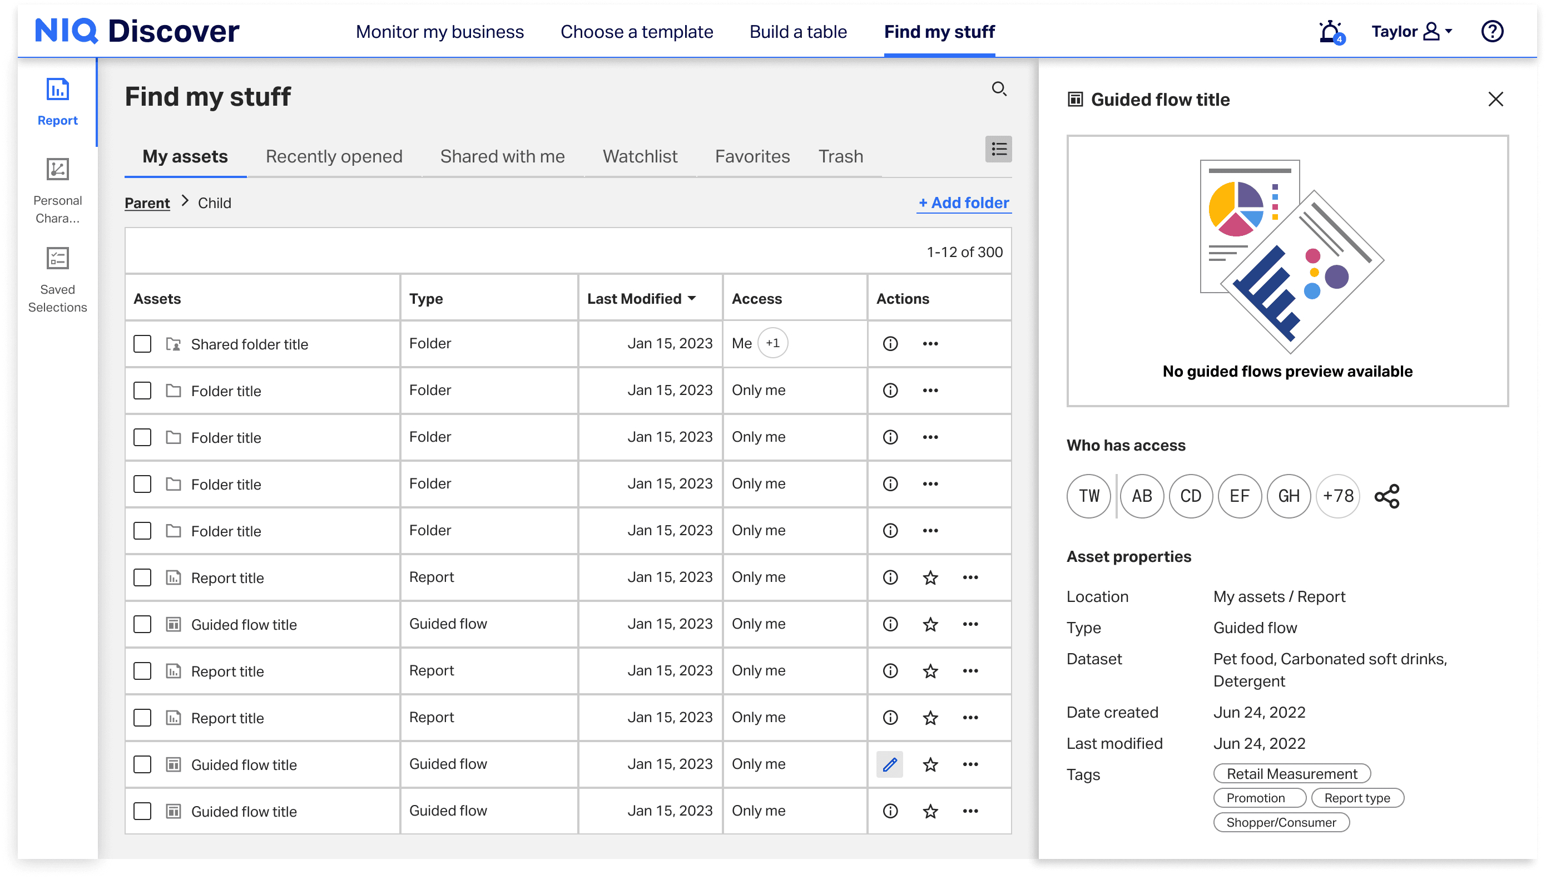Select first Report title row checkbox

[142, 578]
